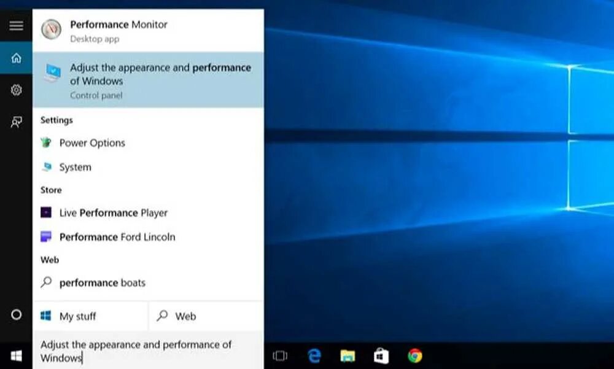
Task: Click the magnifier icon beside performance boats
Action: pyautogui.click(x=46, y=282)
